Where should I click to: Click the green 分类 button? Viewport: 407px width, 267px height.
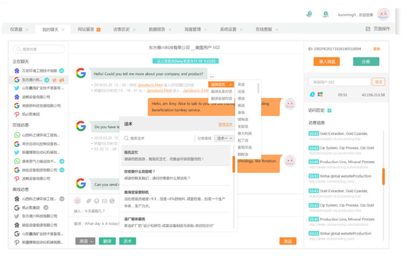coord(366,61)
